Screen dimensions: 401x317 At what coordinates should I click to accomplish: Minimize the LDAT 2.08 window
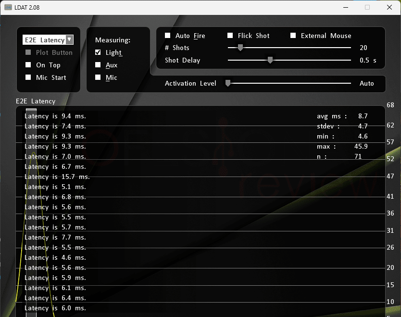click(346, 7)
